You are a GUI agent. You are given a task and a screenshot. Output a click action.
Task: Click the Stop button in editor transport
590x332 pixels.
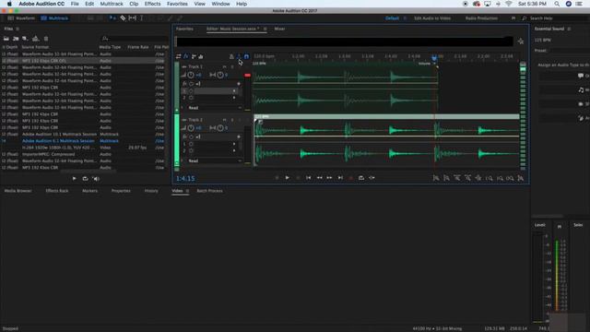(277, 178)
